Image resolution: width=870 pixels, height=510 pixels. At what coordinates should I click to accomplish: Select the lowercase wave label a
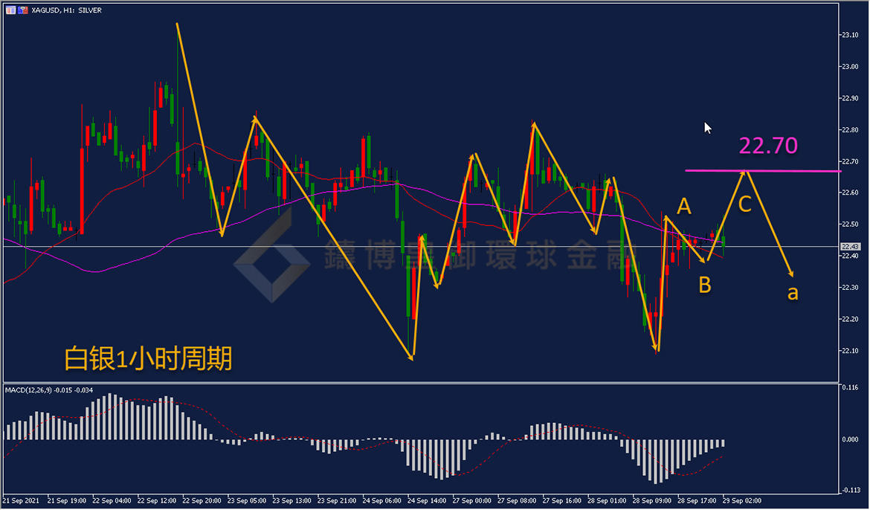coord(793,293)
